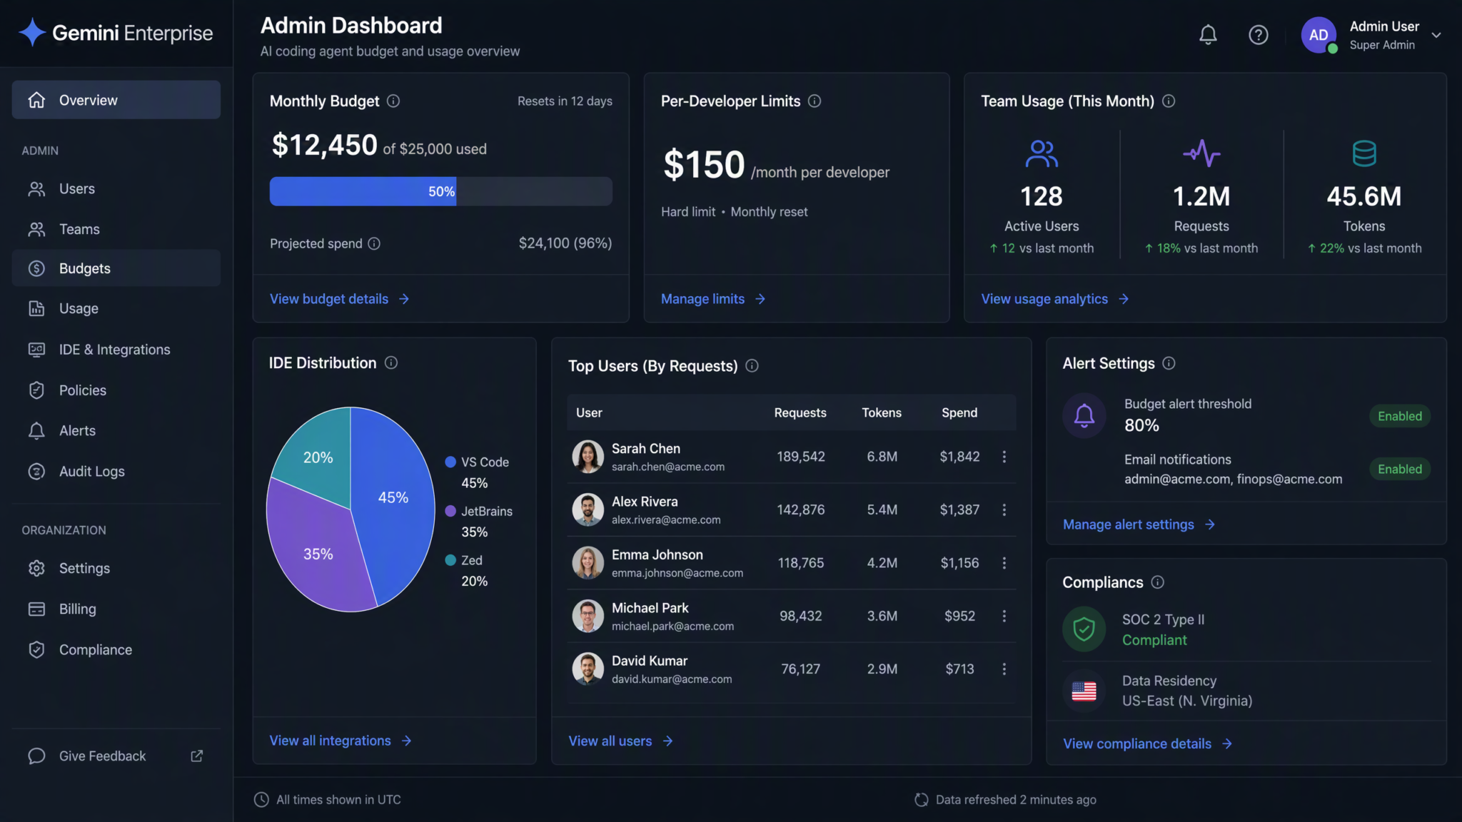Click the green SOC 2 shield icon
This screenshot has width=1462, height=822.
1084,629
